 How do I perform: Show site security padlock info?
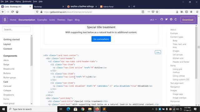pyautogui.click(x=41, y=12)
